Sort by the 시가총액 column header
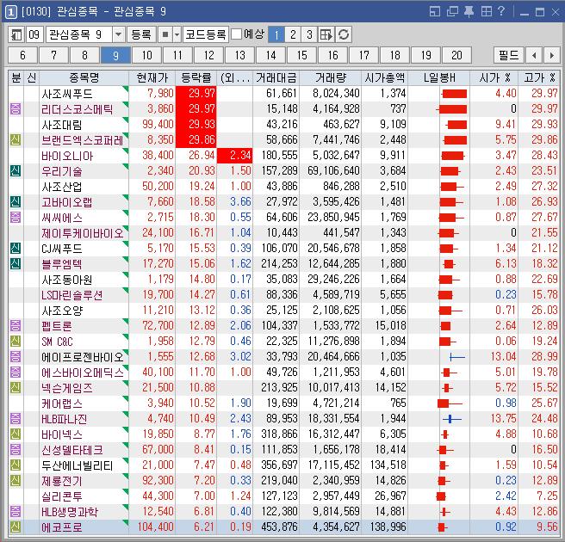This screenshot has height=542, width=565. (384, 77)
